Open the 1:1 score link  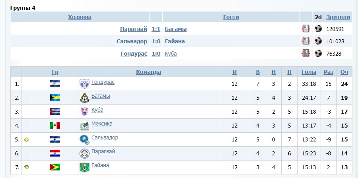click(156, 29)
